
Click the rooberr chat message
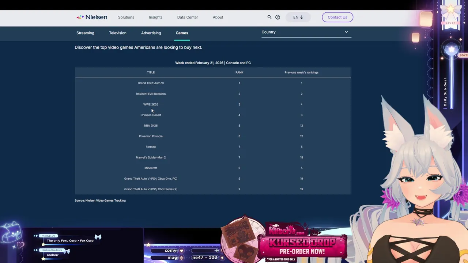click(53, 255)
